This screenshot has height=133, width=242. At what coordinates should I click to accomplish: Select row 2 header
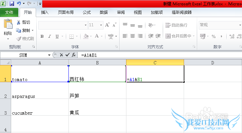5,91
